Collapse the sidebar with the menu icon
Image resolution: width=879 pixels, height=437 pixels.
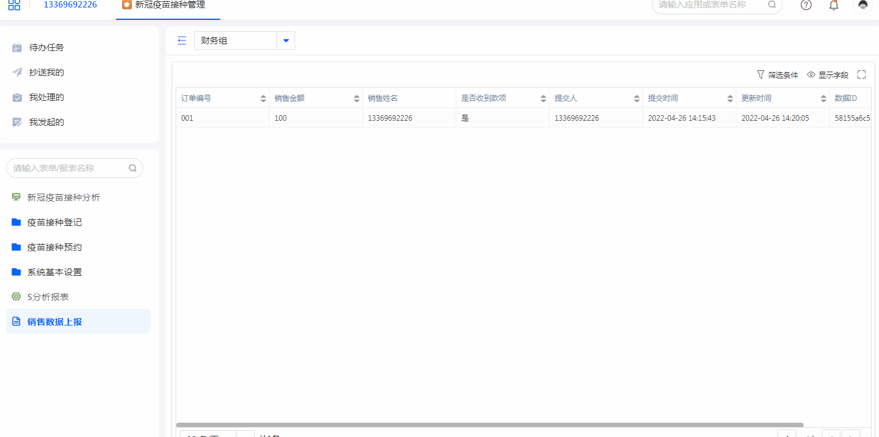click(182, 40)
